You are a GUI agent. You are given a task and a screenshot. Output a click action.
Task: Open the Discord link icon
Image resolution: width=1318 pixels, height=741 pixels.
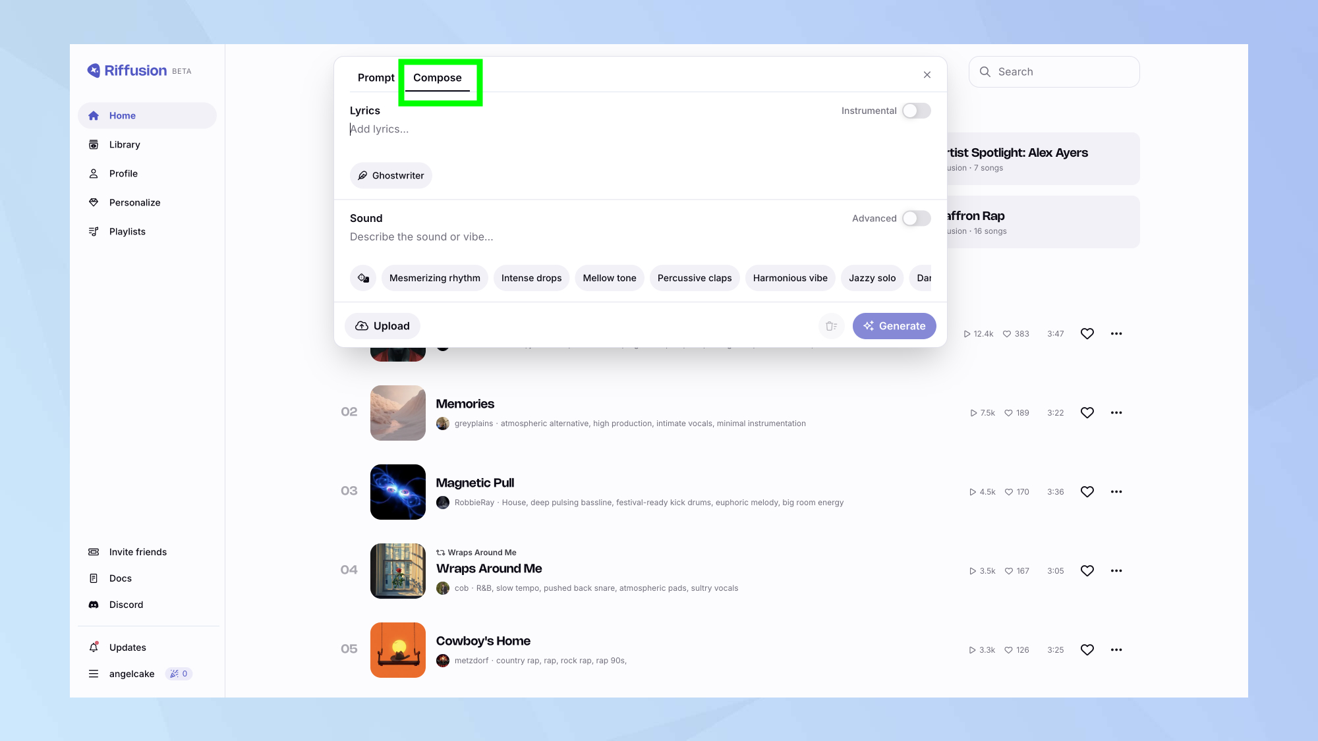pos(94,605)
